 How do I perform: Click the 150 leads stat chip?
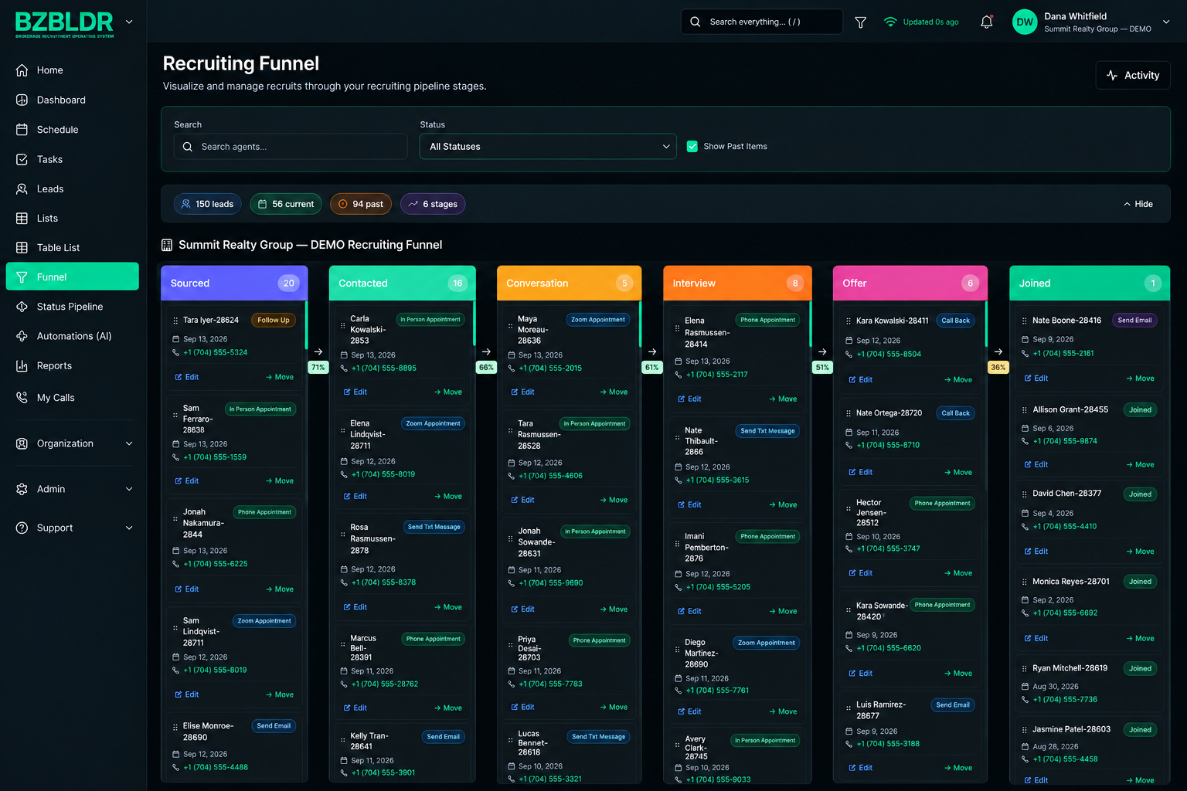click(207, 204)
